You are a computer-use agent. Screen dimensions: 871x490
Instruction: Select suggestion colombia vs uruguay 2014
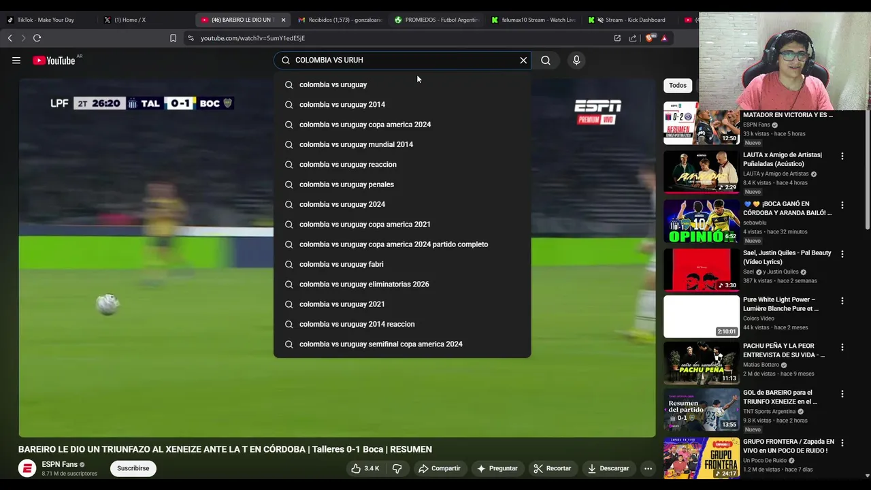tap(402, 104)
